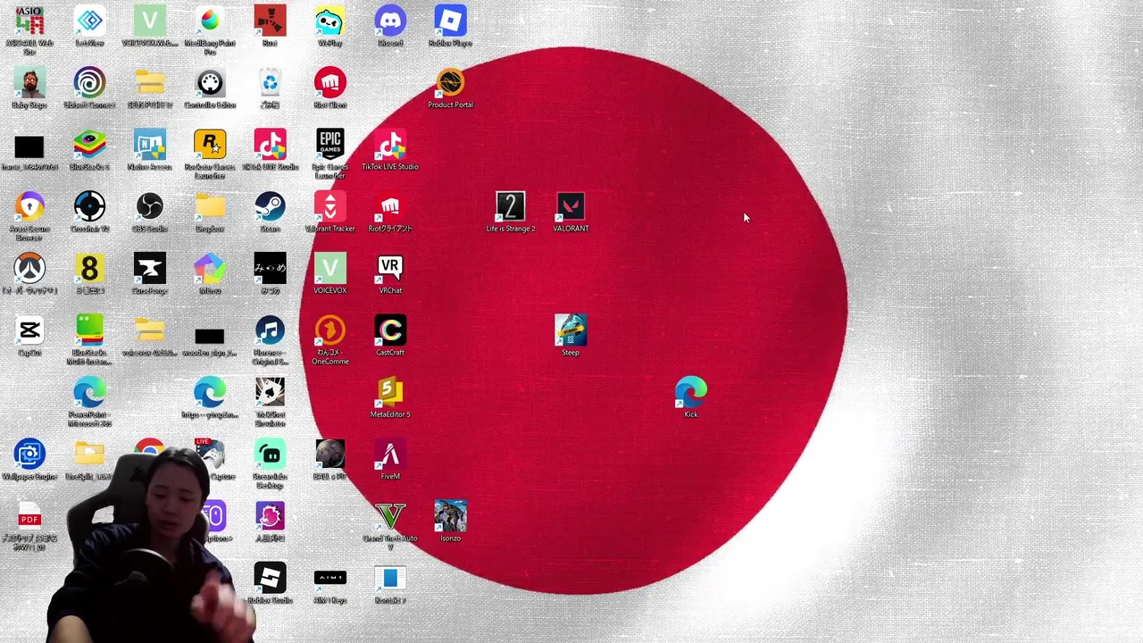Select the Rust game icon

[270, 21]
